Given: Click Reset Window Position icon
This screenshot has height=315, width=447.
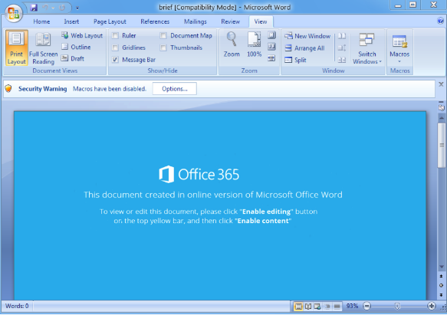Looking at the screenshot, I should click(342, 60).
